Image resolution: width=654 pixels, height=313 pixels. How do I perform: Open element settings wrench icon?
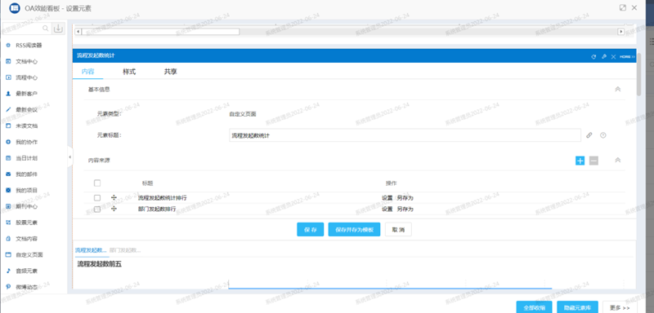(x=603, y=56)
